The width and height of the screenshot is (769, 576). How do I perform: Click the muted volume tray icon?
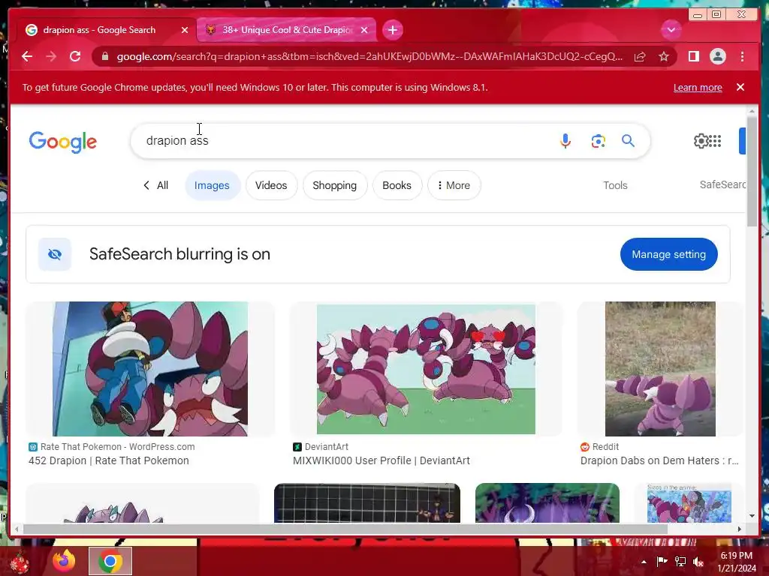click(x=698, y=562)
